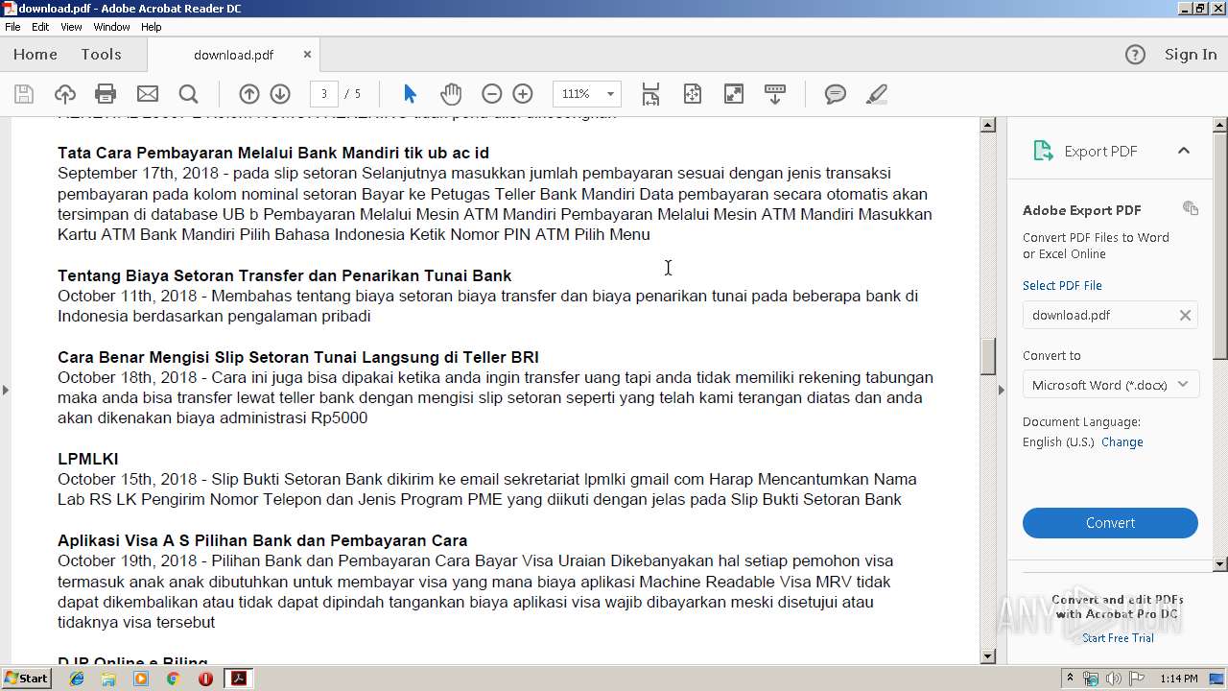1228x691 pixels.
Task: Add a comment sticky note icon
Action: pos(836,94)
